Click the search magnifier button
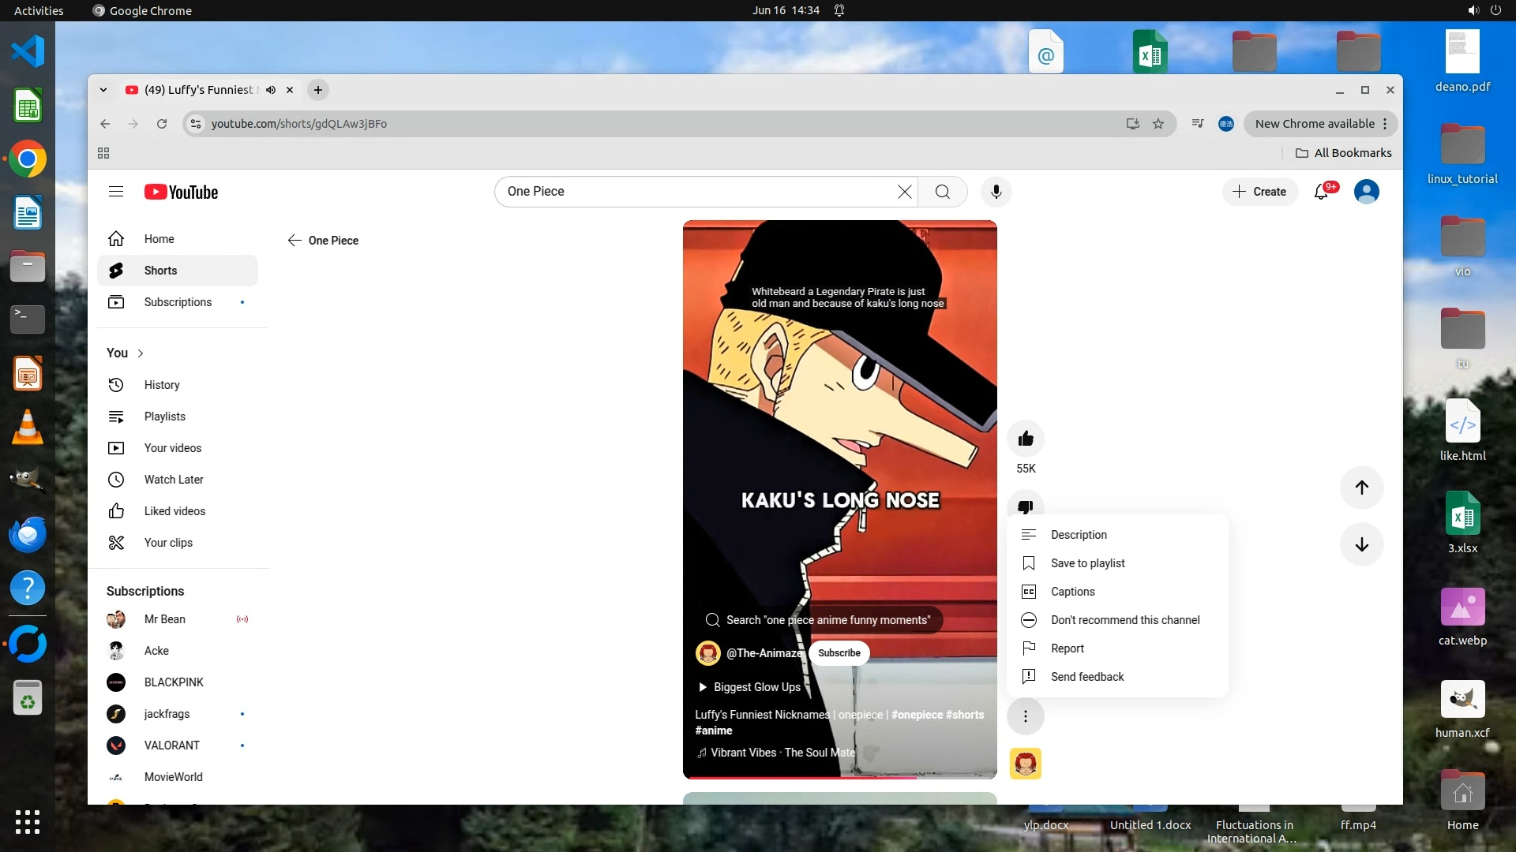 point(942,192)
